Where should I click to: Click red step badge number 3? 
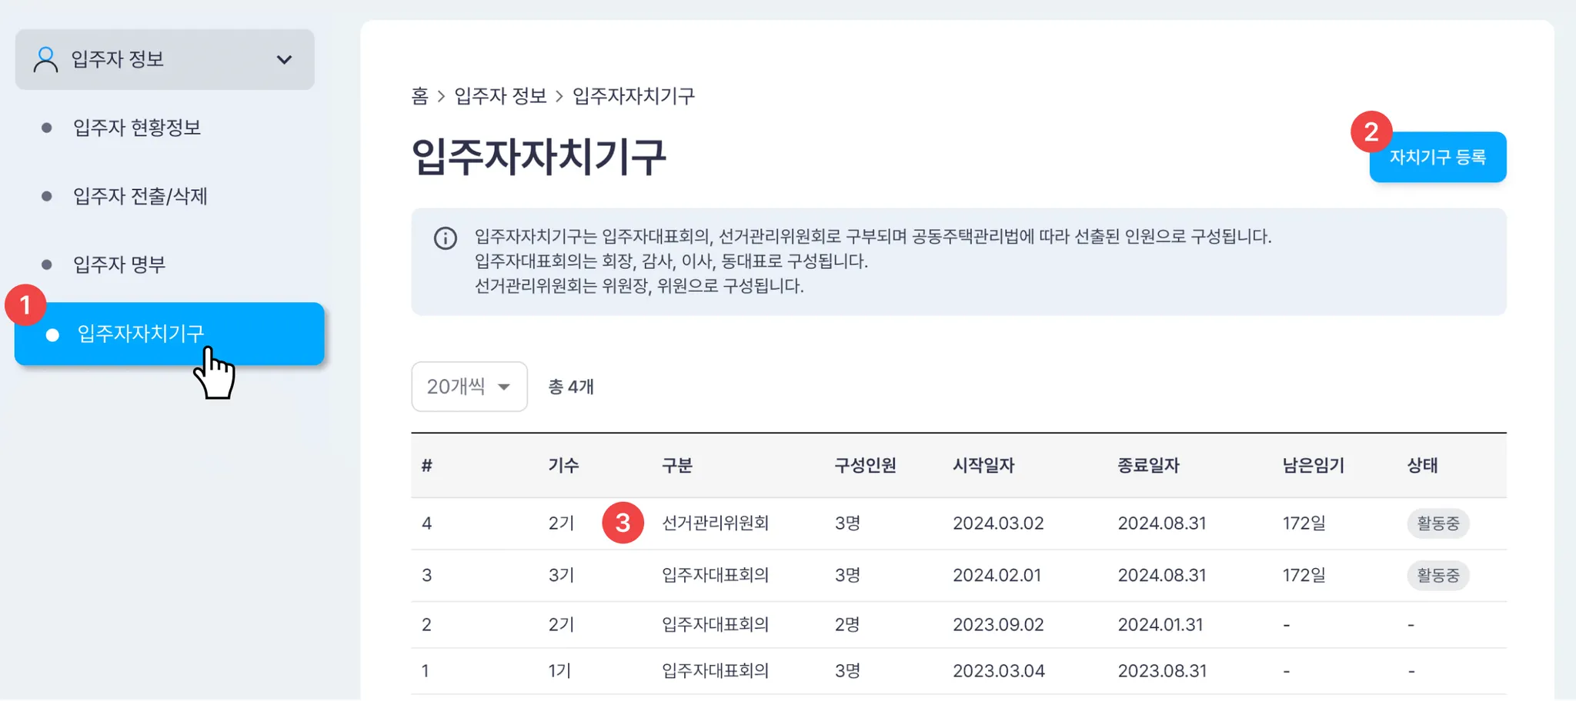click(x=623, y=523)
